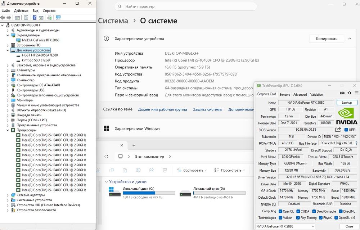This screenshot has width=360, height=230.
Task: Click the Local Disk (C:) usage bar
Action: (149, 193)
